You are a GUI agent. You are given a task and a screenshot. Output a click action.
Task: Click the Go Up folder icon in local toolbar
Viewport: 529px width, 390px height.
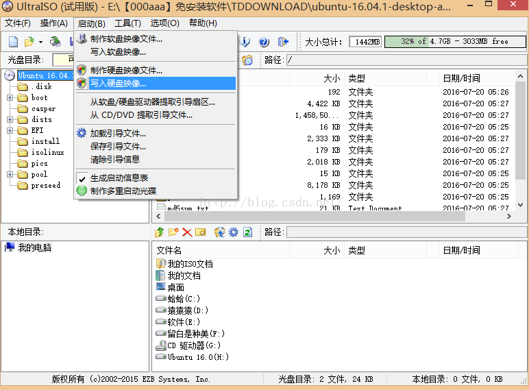(x=159, y=232)
